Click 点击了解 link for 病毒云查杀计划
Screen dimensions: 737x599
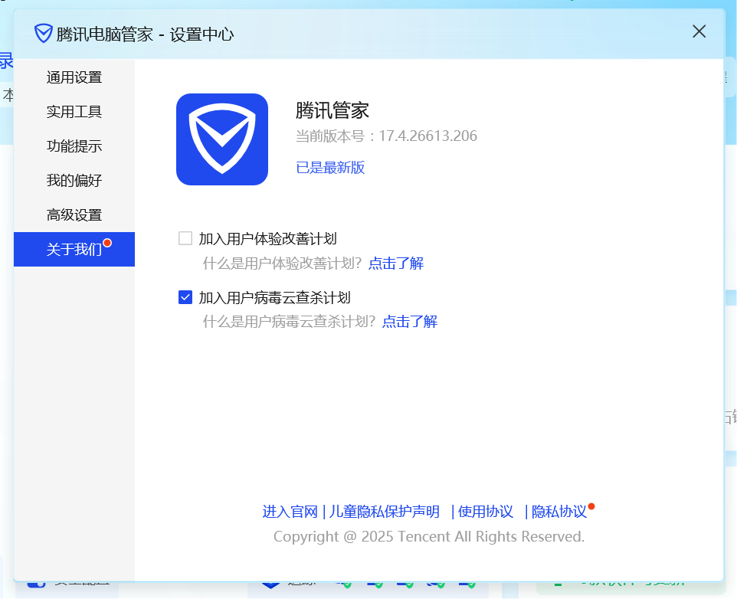(x=409, y=322)
